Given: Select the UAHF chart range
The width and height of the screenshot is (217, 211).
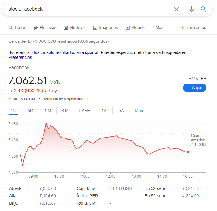Looking at the screenshot, I should pyautogui.click(x=84, y=111).
